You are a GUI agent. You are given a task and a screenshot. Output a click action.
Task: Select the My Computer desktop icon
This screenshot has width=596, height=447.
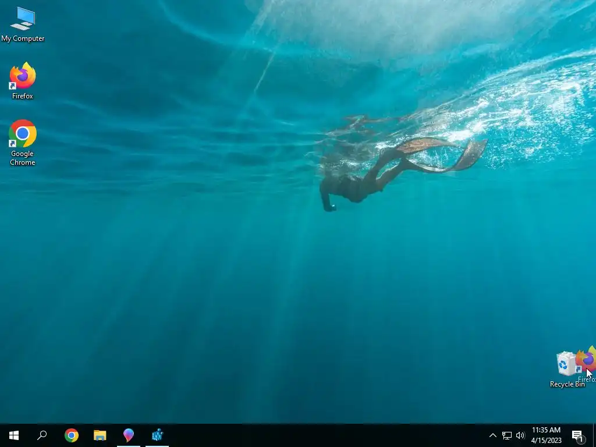(x=23, y=24)
